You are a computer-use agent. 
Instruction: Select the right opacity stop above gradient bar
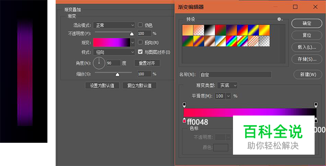[316, 105]
